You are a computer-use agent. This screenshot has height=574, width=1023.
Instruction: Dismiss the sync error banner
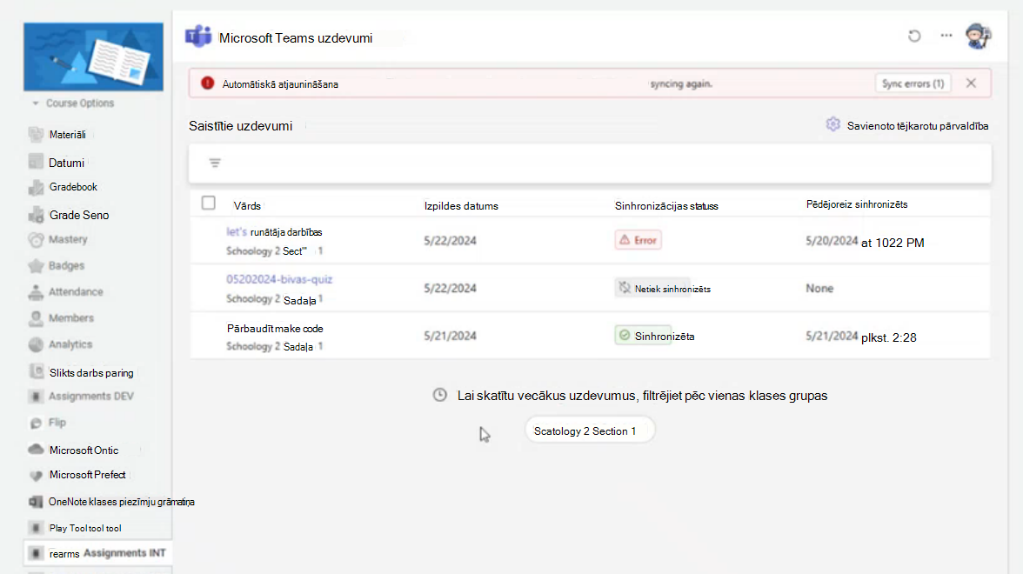pos(971,83)
